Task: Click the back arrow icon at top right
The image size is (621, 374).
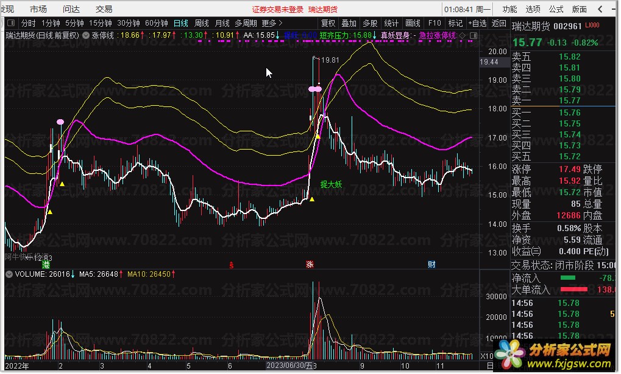Action: (600, 9)
